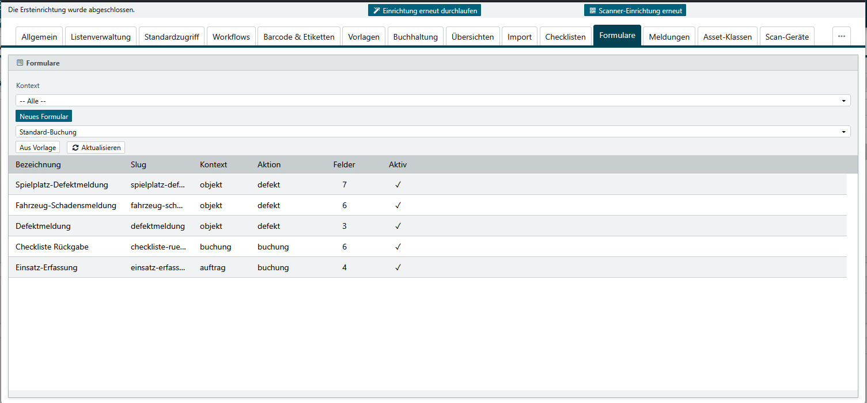Select the Barcode & Etiketten tab

tap(299, 36)
